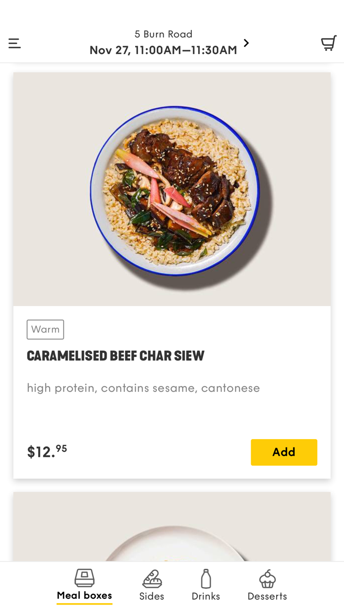Image resolution: width=344 pixels, height=611 pixels.
Task: Tap the Warm label toggle
Action: [45, 329]
